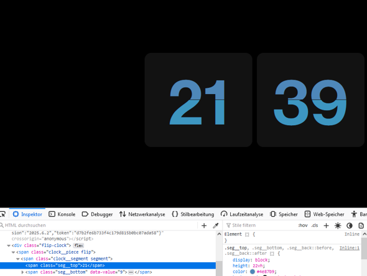Screen dimensions: 367x276
Task: Open Netzwerkanalyse tab
Action: (142, 214)
